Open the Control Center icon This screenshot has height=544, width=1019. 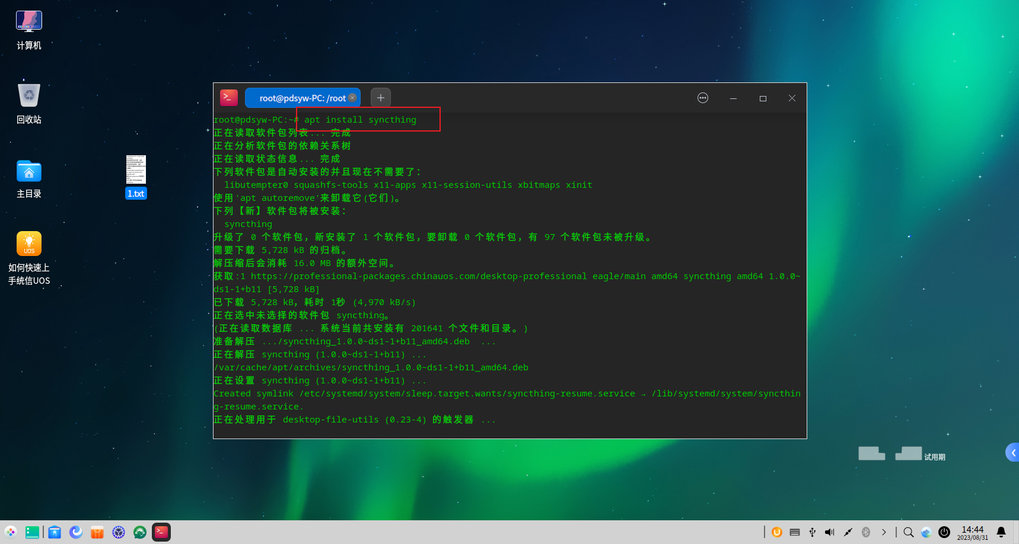point(119,532)
